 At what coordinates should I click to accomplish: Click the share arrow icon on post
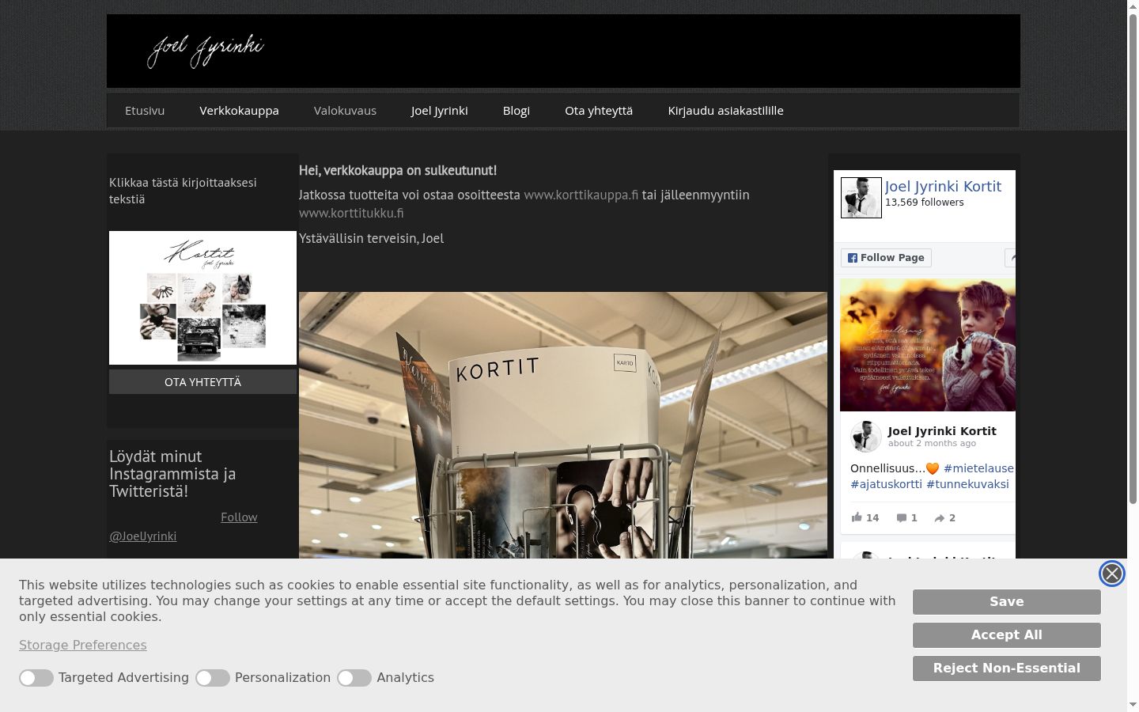coord(939,518)
